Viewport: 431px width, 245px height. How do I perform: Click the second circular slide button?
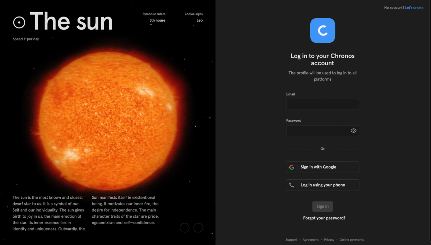(198, 227)
